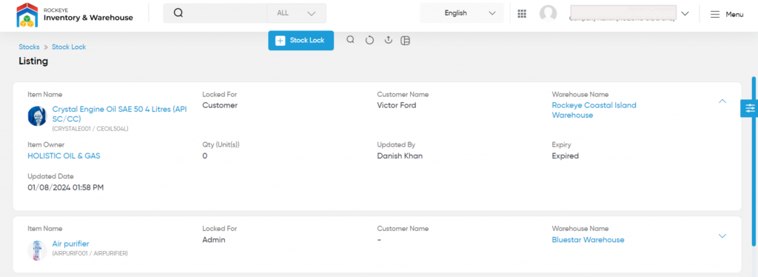This screenshot has height=277, width=758.
Task: Expand the user account dropdown arrow
Action: [x=685, y=13]
